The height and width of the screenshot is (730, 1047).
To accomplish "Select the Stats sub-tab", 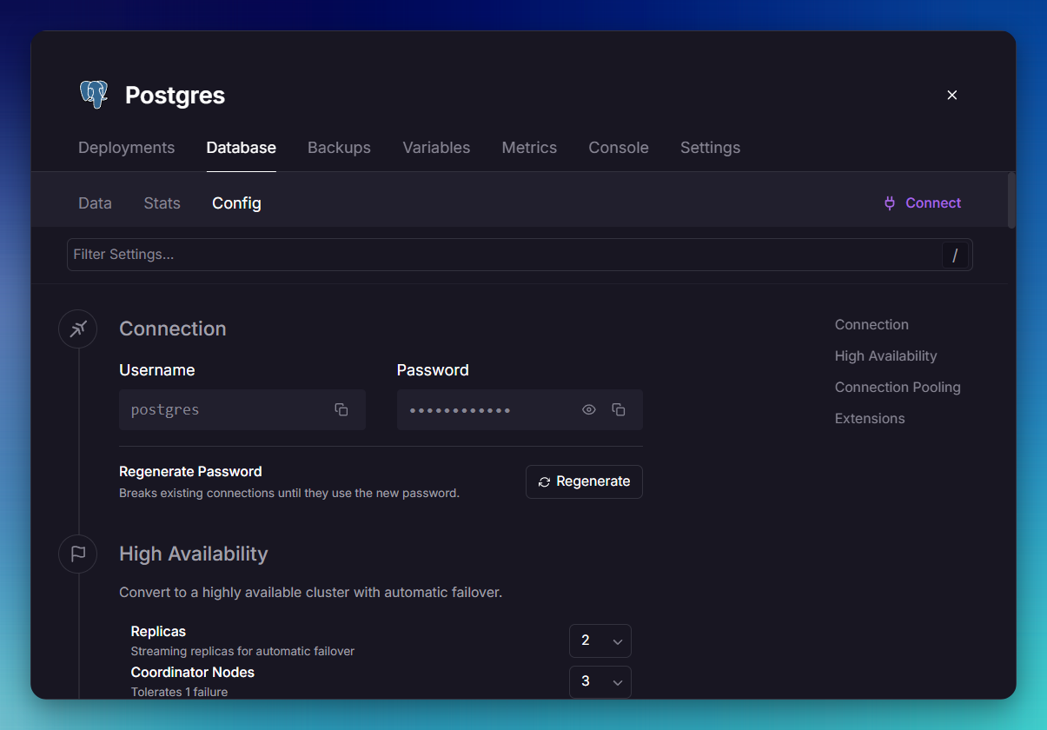I will [x=162, y=203].
